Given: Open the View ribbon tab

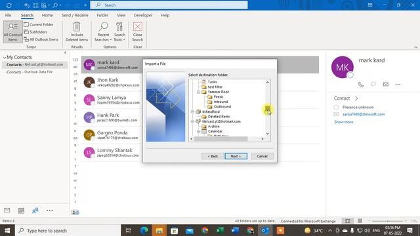Looking at the screenshot, I should (121, 15).
